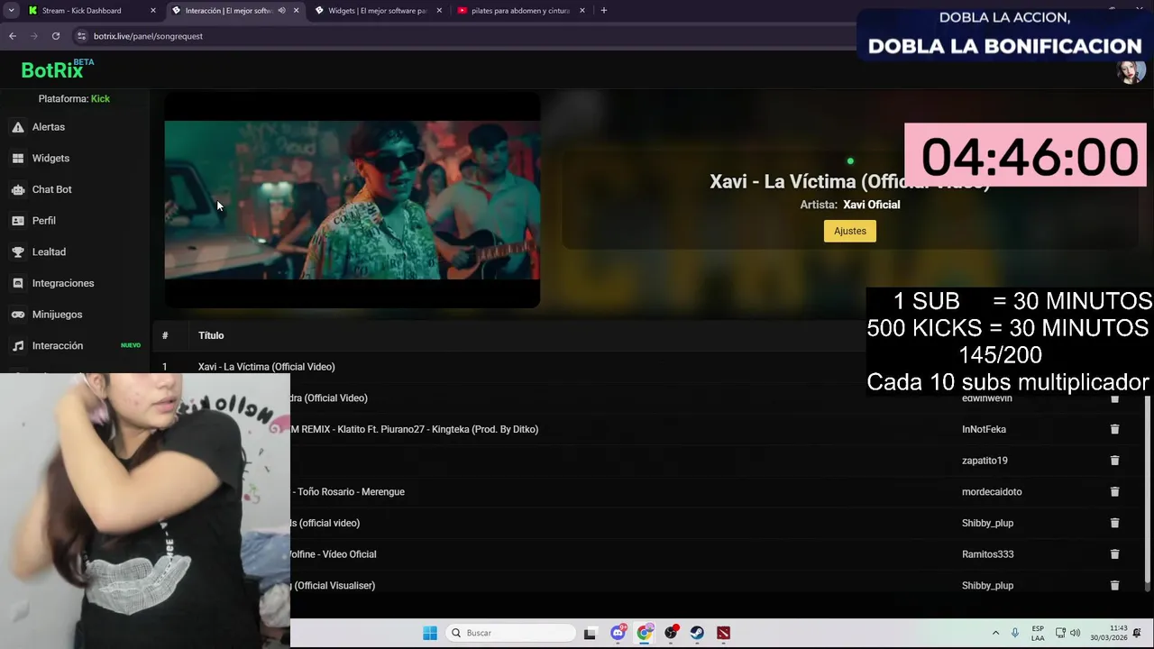Open the Windows Start menu
This screenshot has height=649, width=1154.
(430, 633)
